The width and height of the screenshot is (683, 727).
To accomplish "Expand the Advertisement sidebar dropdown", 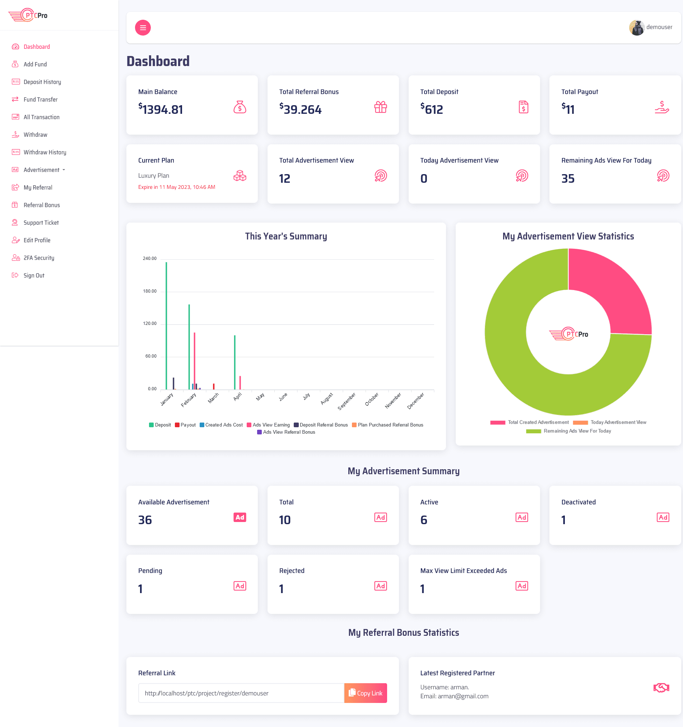I will (x=44, y=170).
